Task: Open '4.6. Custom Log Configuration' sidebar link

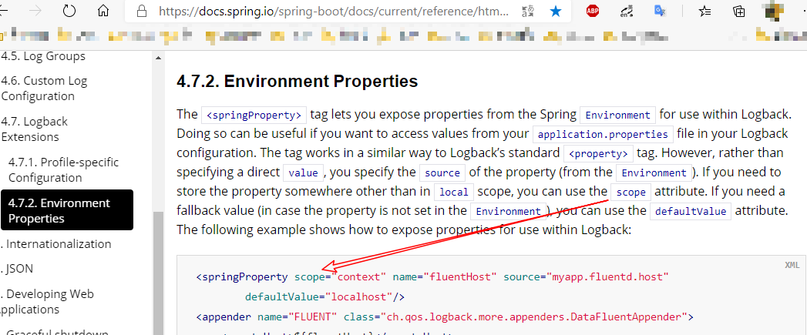Action: (44, 89)
